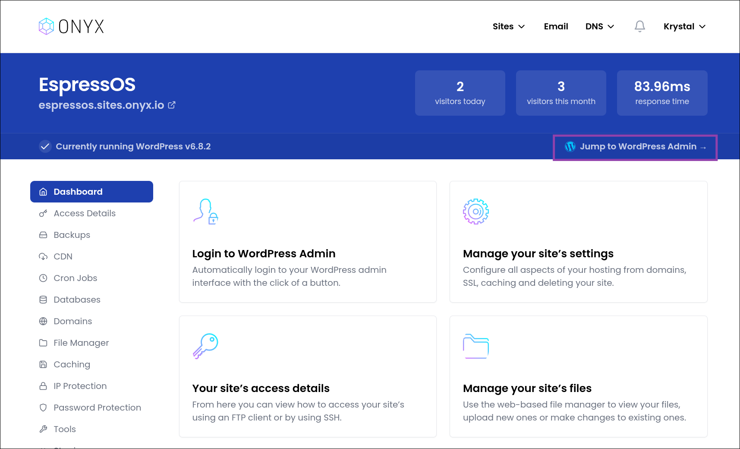Image resolution: width=740 pixels, height=449 pixels.
Task: Click the Caching save icon
Action: [x=43, y=364]
